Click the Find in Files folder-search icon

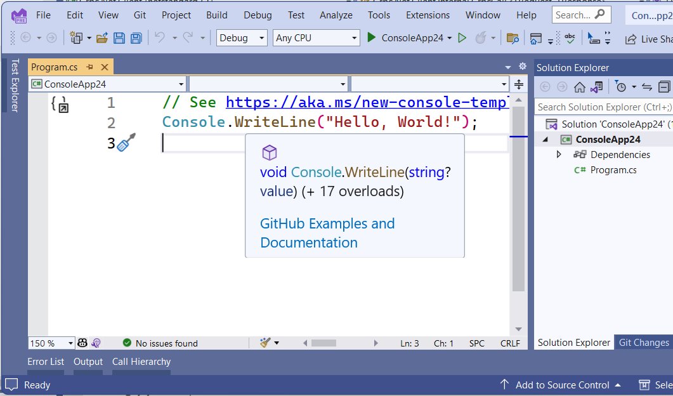tap(513, 38)
